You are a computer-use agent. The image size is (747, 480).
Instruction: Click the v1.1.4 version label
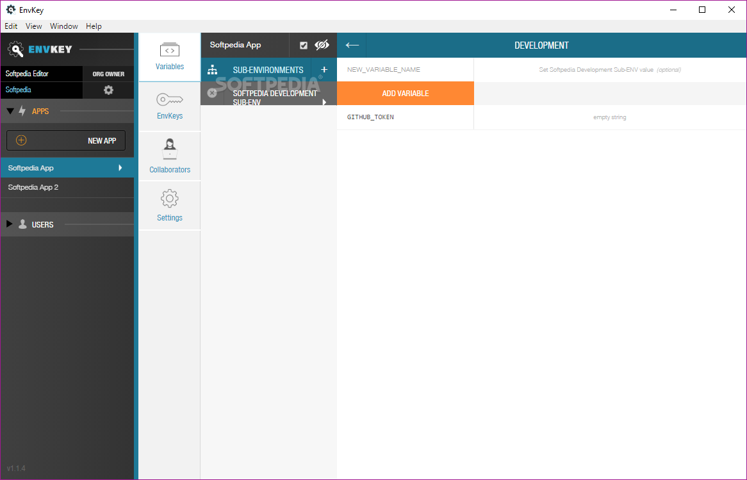[x=16, y=468]
